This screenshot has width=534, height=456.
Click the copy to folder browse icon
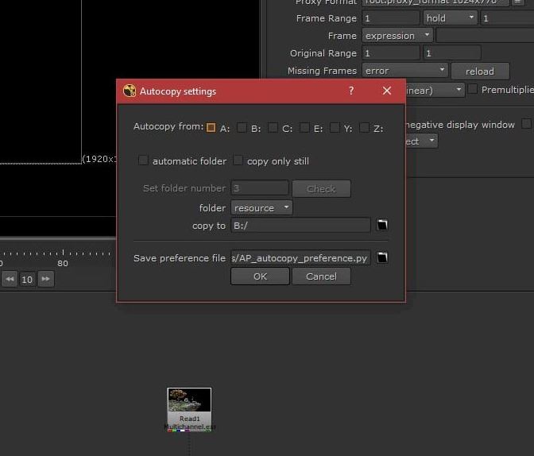tap(382, 226)
